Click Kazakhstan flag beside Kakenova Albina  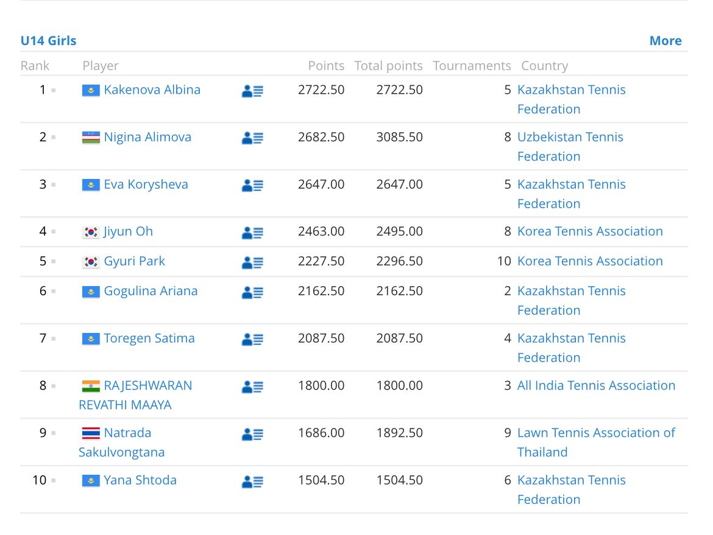(91, 90)
